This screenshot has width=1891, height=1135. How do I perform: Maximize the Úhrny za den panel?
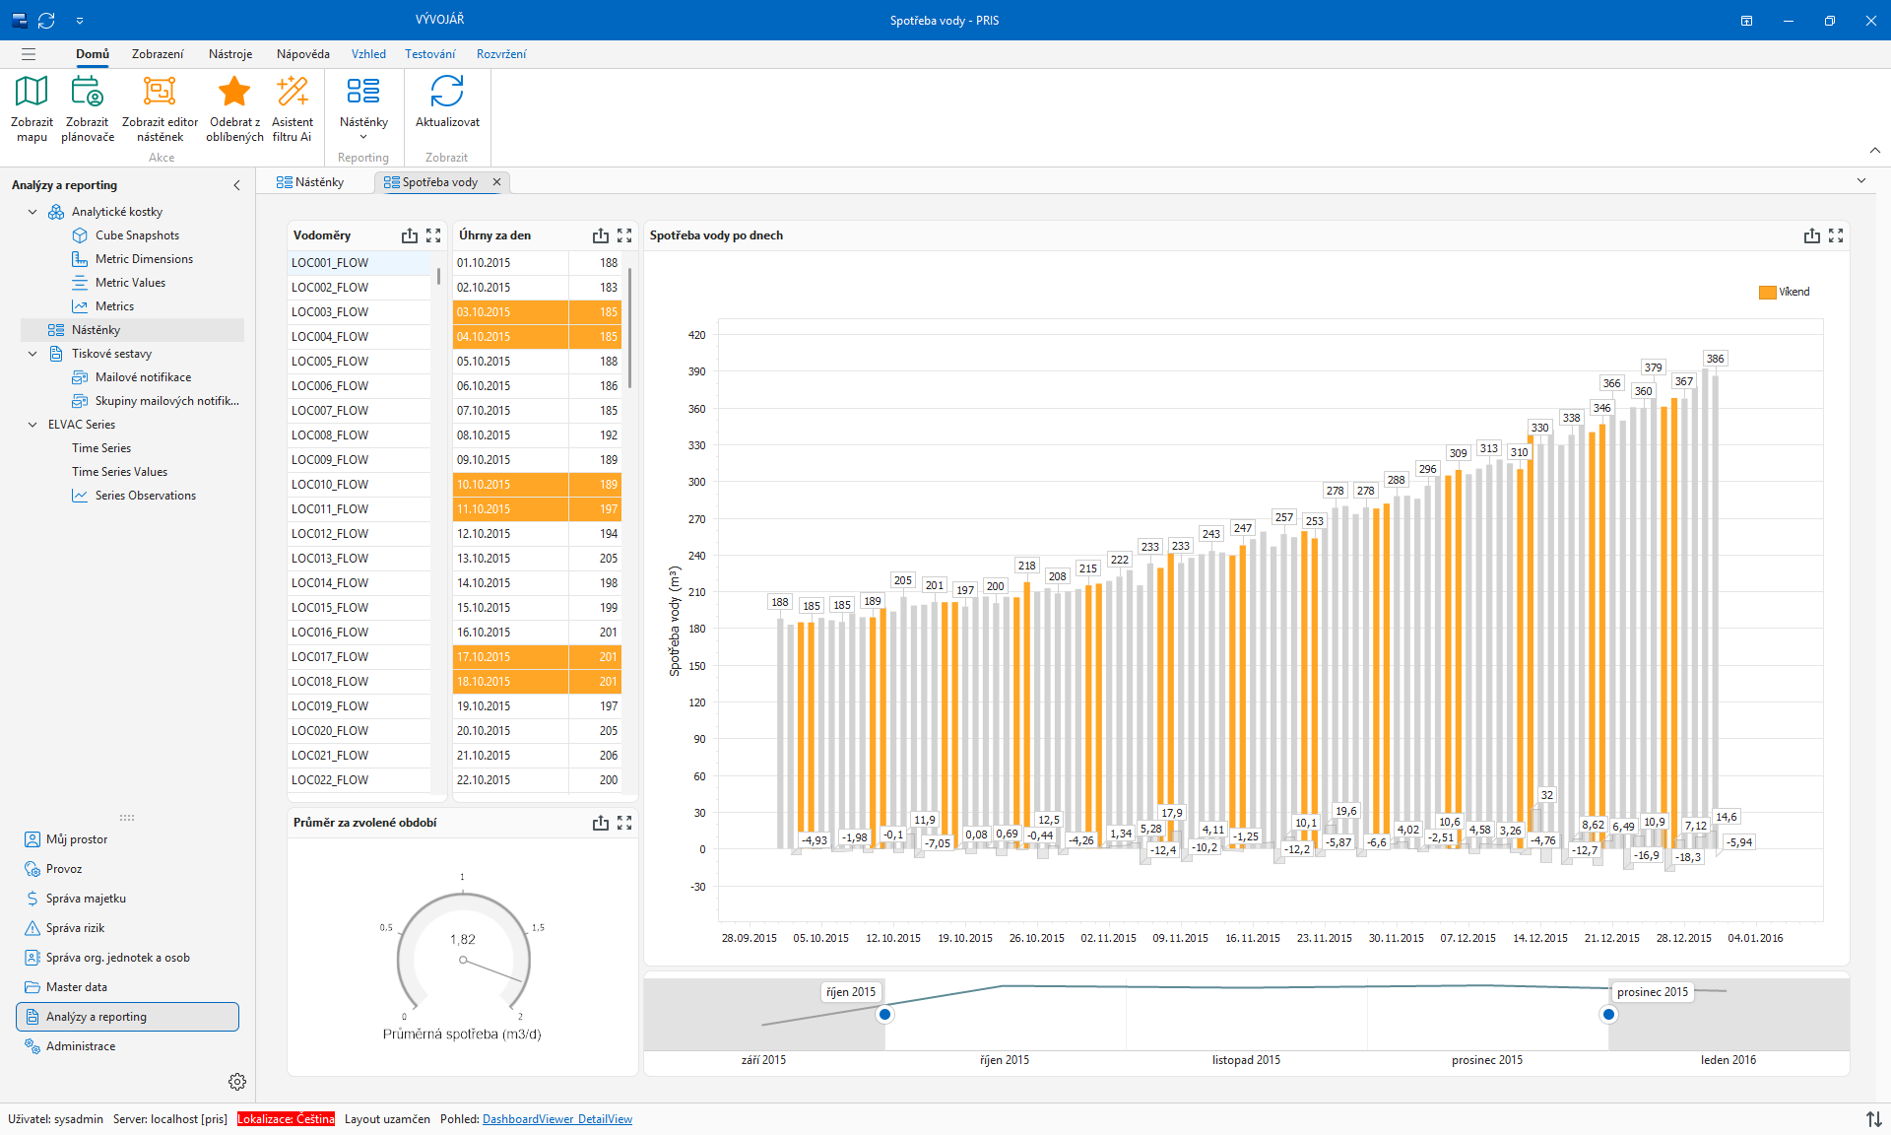624,235
